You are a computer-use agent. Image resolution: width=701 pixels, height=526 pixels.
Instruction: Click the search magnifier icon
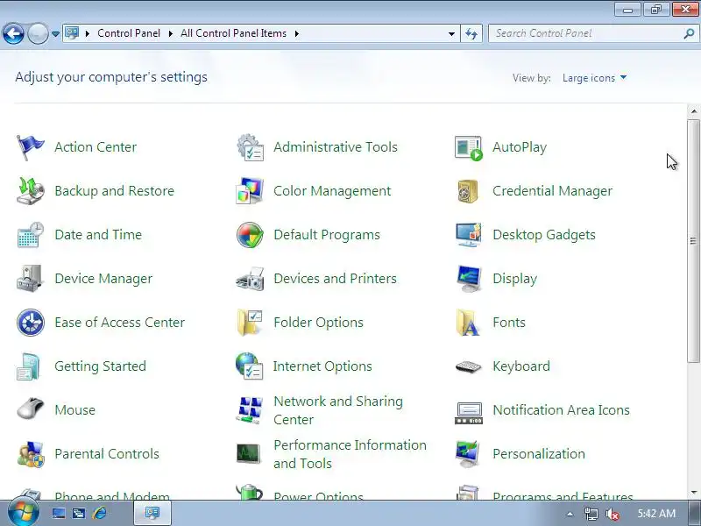[x=689, y=33]
